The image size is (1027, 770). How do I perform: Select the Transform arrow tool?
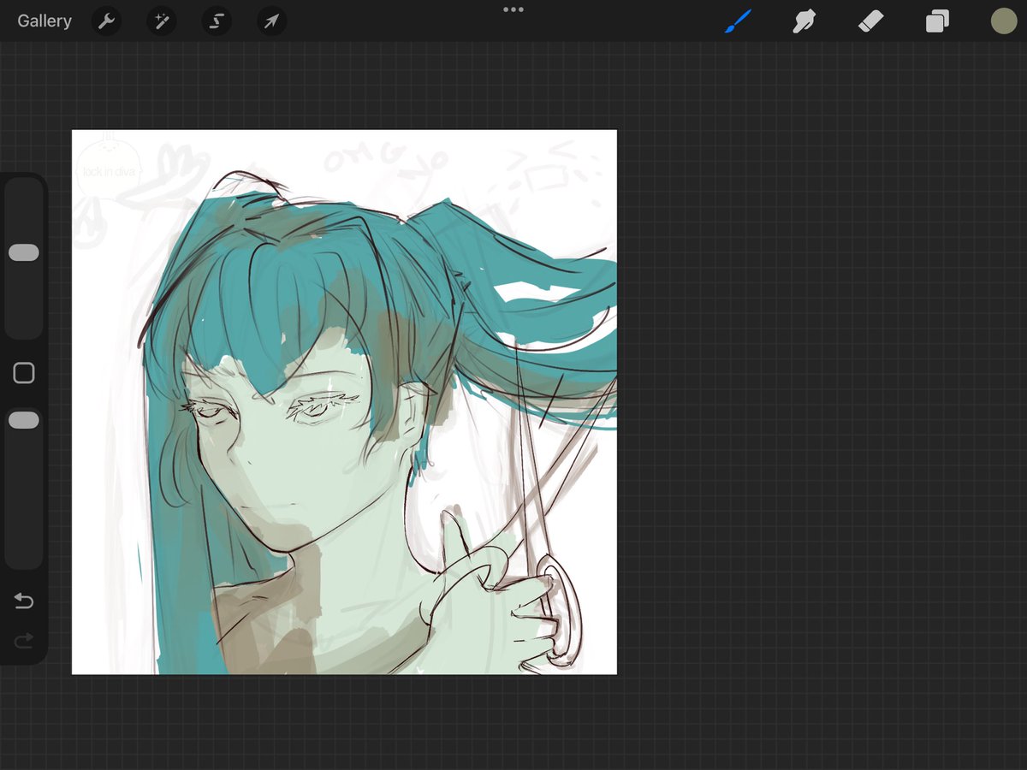(x=271, y=21)
